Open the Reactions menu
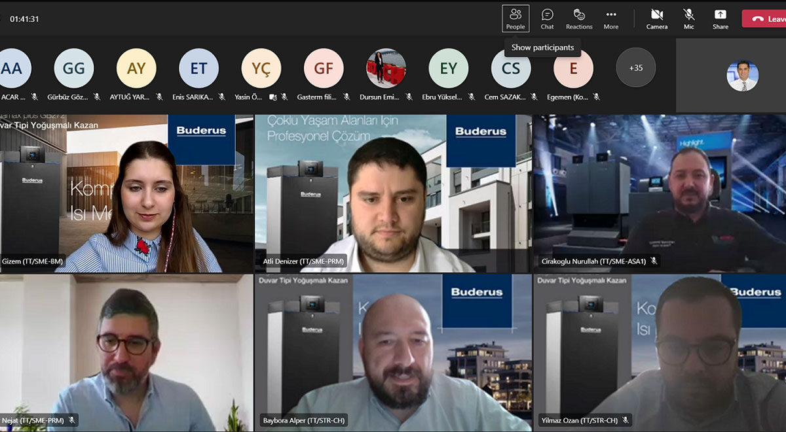The width and height of the screenshot is (786, 432). (579, 18)
